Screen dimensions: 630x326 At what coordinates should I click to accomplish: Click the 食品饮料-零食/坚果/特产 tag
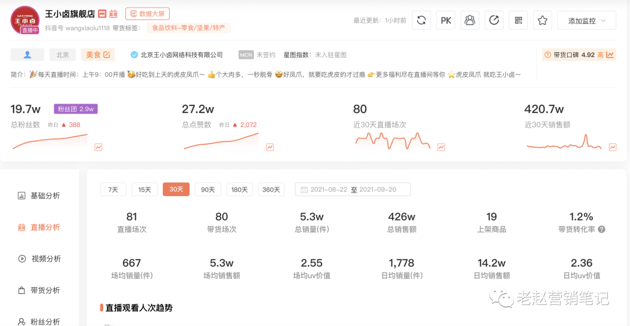pyautogui.click(x=188, y=28)
